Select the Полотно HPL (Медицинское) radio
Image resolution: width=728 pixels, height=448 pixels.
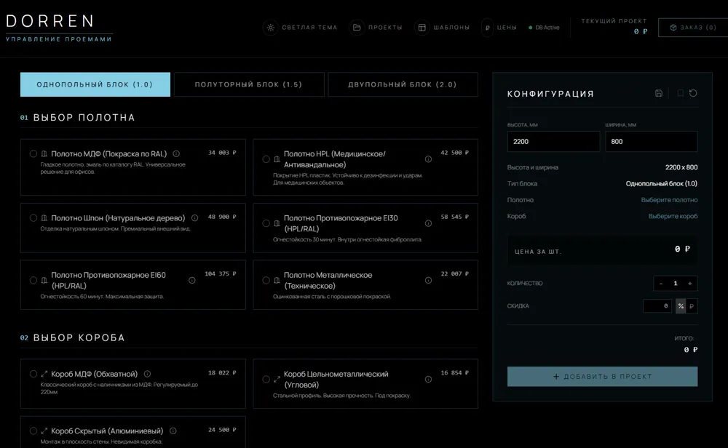(266, 159)
